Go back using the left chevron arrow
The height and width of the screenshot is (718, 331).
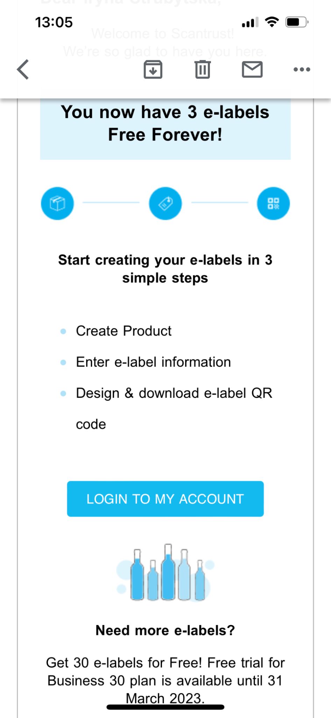(x=23, y=69)
